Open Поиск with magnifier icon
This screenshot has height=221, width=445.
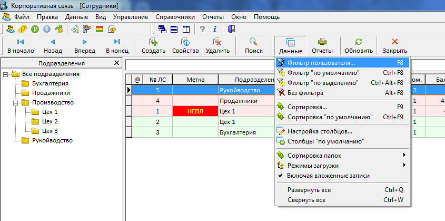click(x=254, y=46)
